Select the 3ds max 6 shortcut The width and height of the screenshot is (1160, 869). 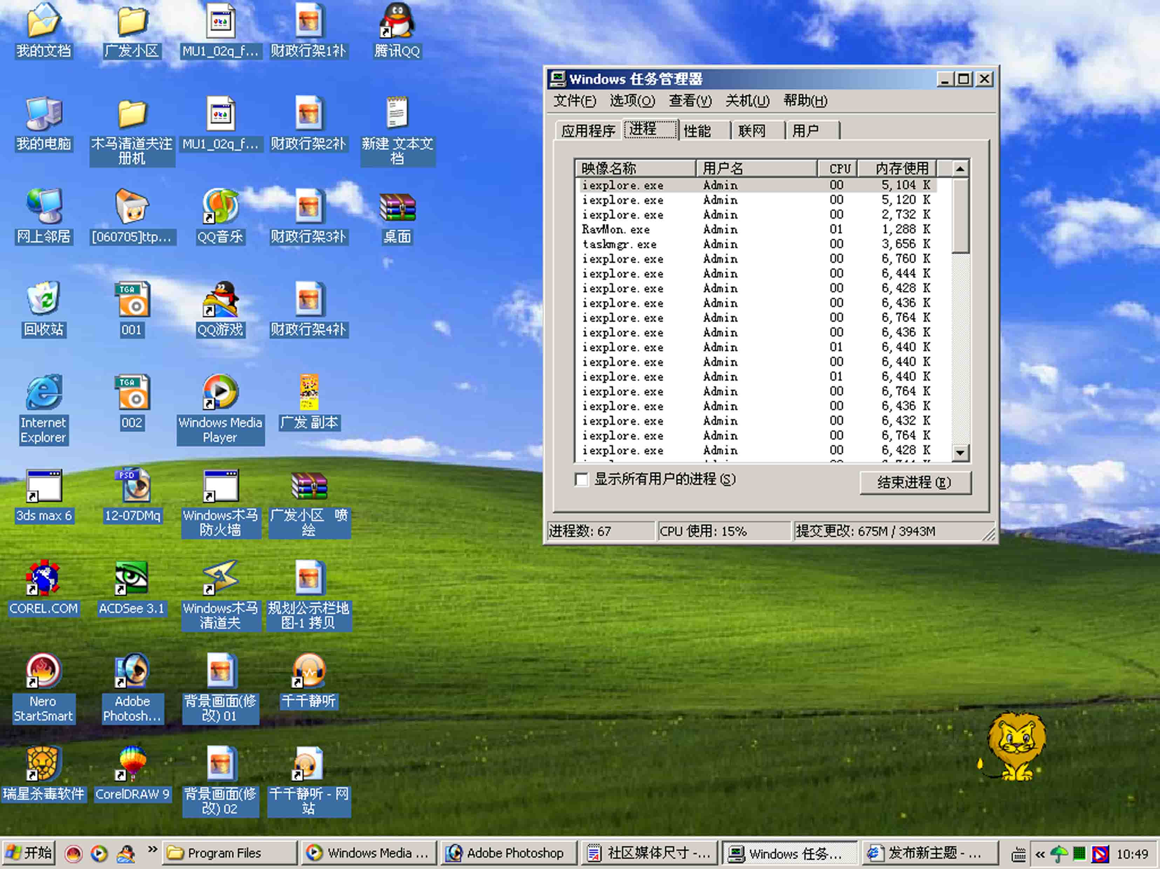tap(43, 487)
